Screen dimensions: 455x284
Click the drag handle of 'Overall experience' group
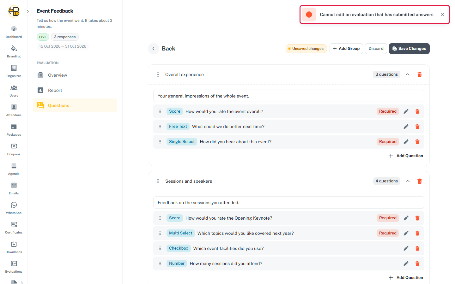pyautogui.click(x=158, y=74)
